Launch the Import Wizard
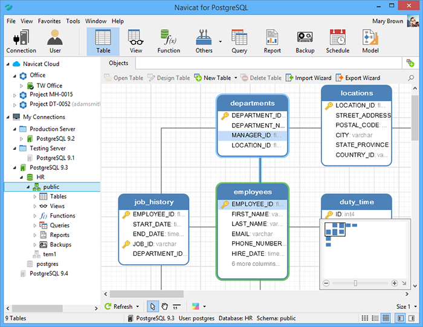This screenshot has width=423, height=327. pos(308,78)
